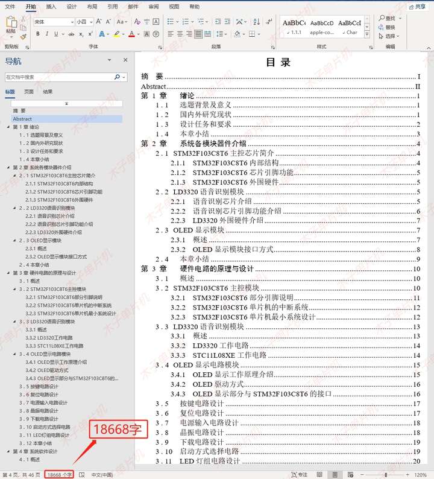Switch to the 审阅 (Review) ribbon tab
Viewport: 434px width, 479px height.
pyautogui.click(x=154, y=7)
